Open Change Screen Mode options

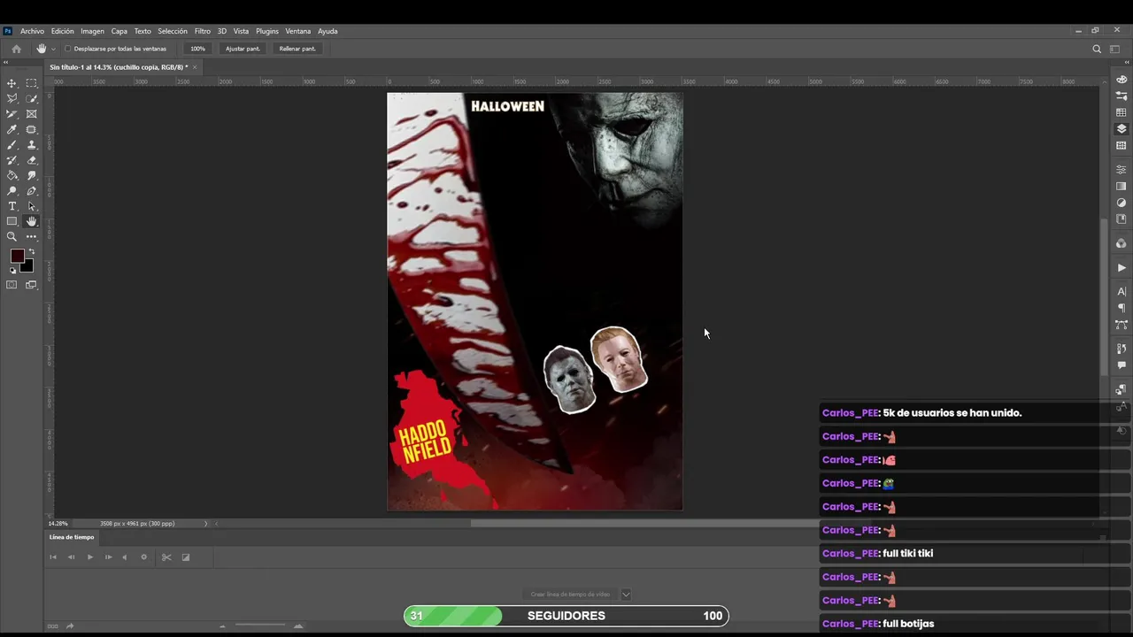tap(32, 285)
